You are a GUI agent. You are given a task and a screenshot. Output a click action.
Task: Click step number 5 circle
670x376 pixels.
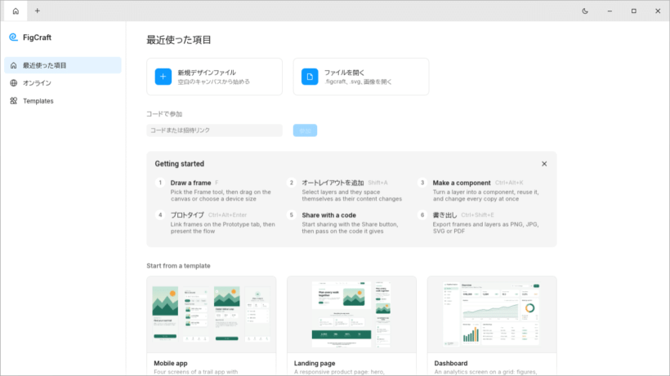pos(292,215)
